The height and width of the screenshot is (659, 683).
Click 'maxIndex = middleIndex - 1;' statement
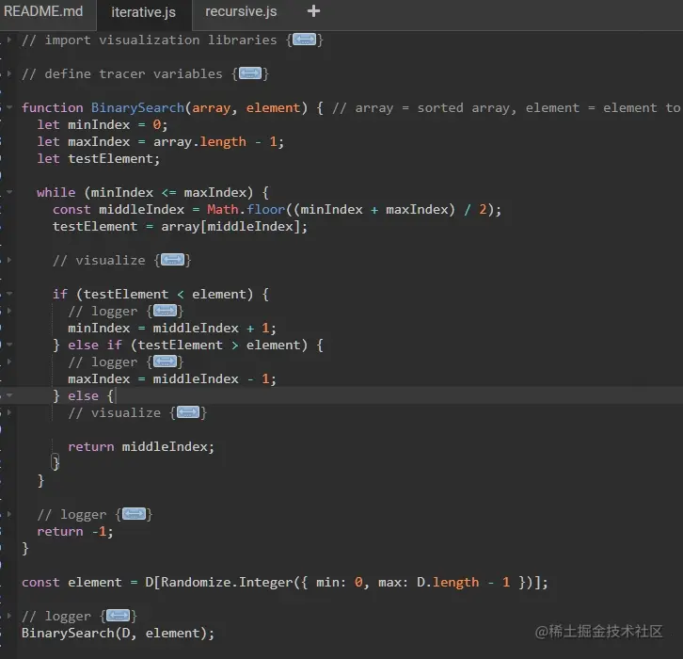(172, 379)
